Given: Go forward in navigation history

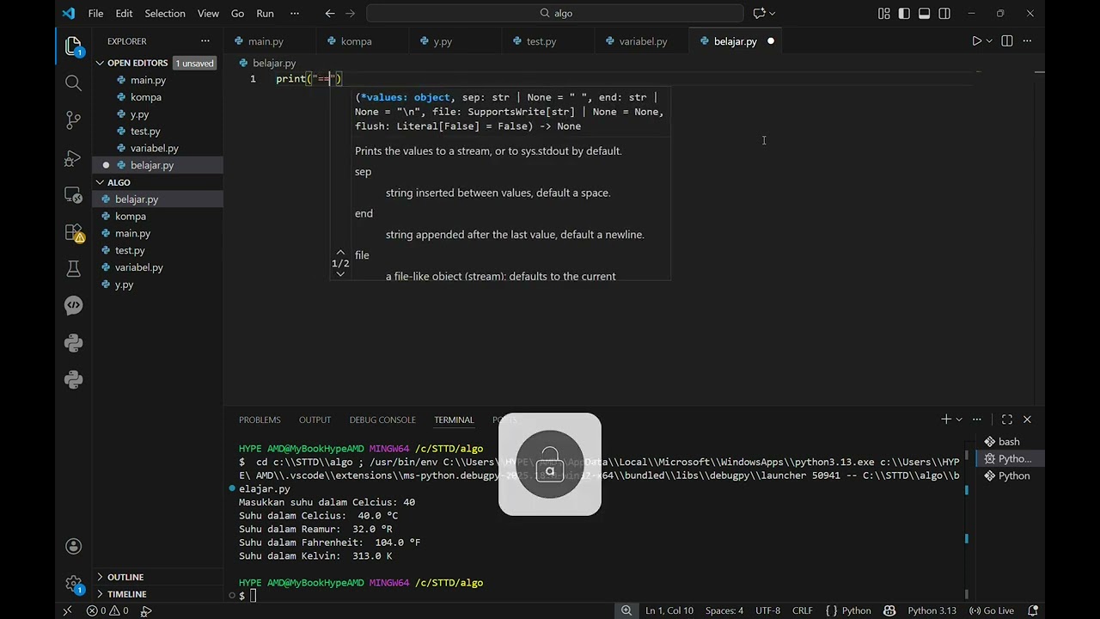Looking at the screenshot, I should (x=351, y=13).
